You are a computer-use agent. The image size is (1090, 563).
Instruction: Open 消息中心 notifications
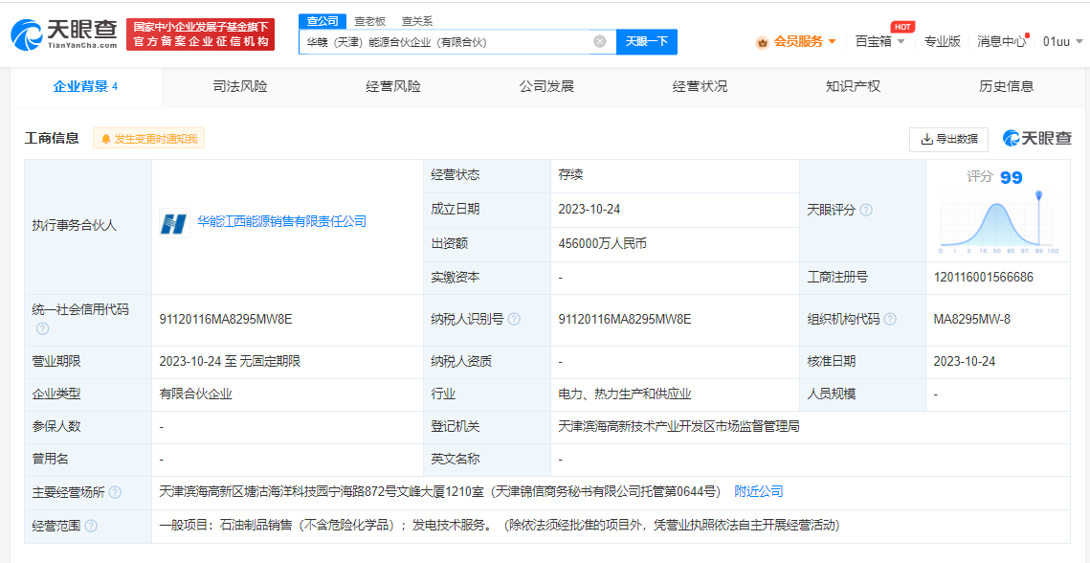click(x=1001, y=40)
